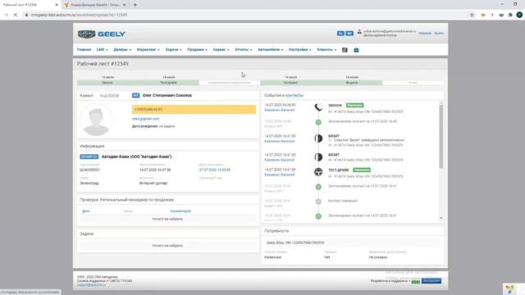Select the last empty stage in progress bar
The height and width of the screenshot is (295, 525).
pyautogui.click(x=413, y=83)
